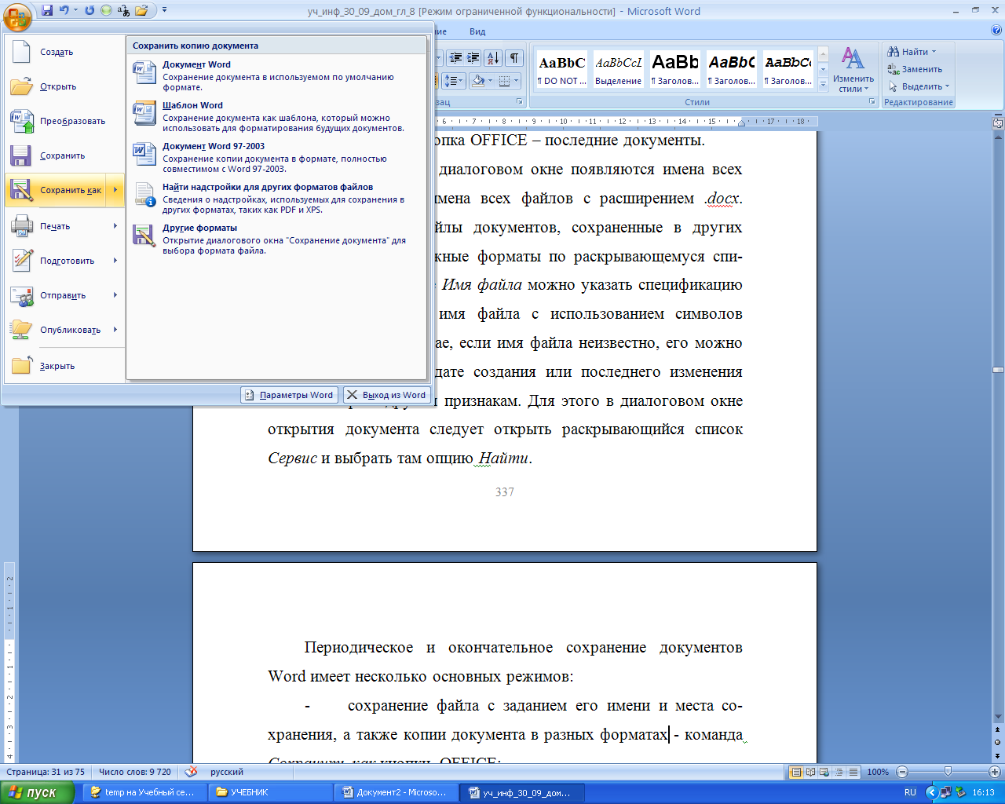Switch to Draft view in the status bar

point(853,772)
